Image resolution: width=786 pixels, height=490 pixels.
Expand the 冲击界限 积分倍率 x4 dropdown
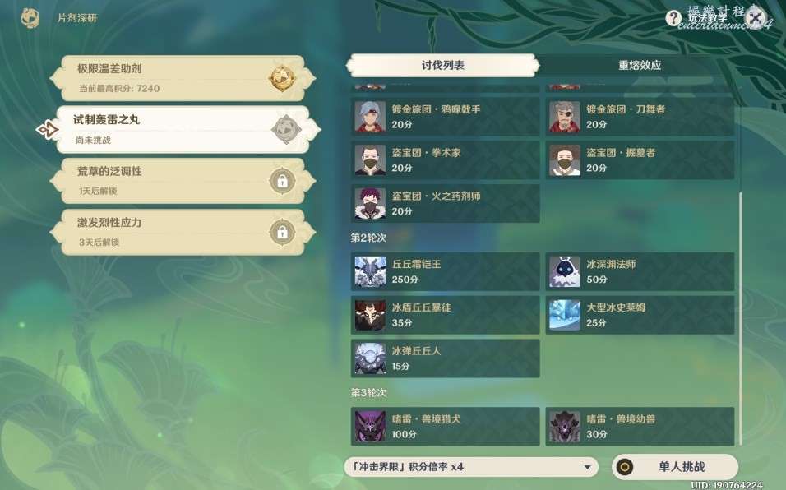tap(471, 467)
